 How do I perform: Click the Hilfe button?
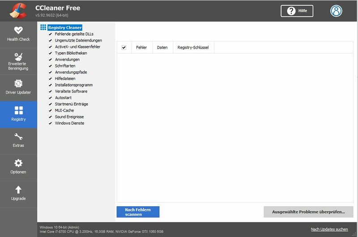coord(297,11)
